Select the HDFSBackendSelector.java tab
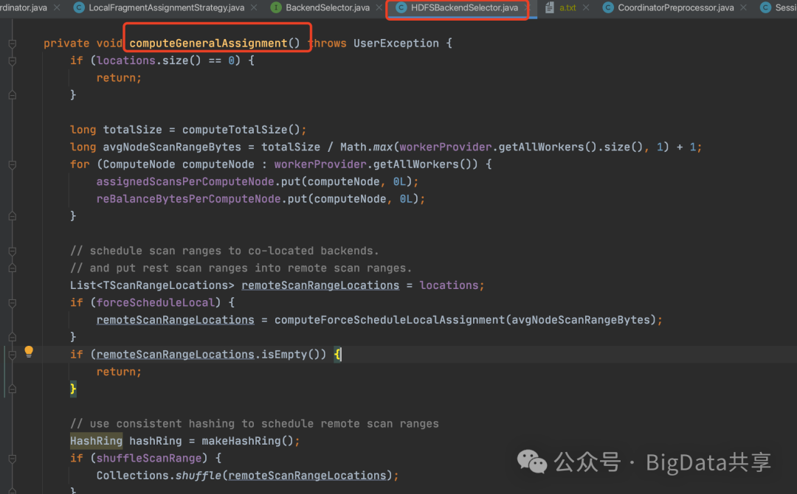Screen dimensions: 797x494 point(464,7)
